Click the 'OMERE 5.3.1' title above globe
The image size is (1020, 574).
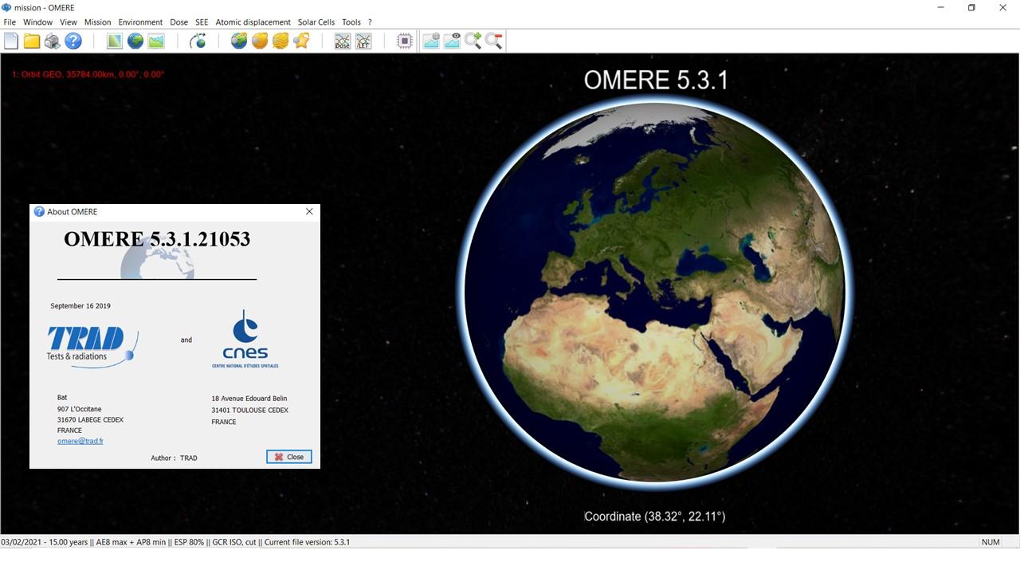(656, 80)
